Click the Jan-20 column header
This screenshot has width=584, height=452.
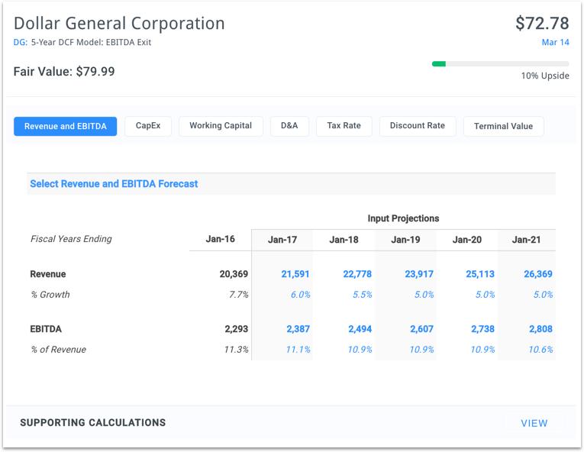point(467,240)
